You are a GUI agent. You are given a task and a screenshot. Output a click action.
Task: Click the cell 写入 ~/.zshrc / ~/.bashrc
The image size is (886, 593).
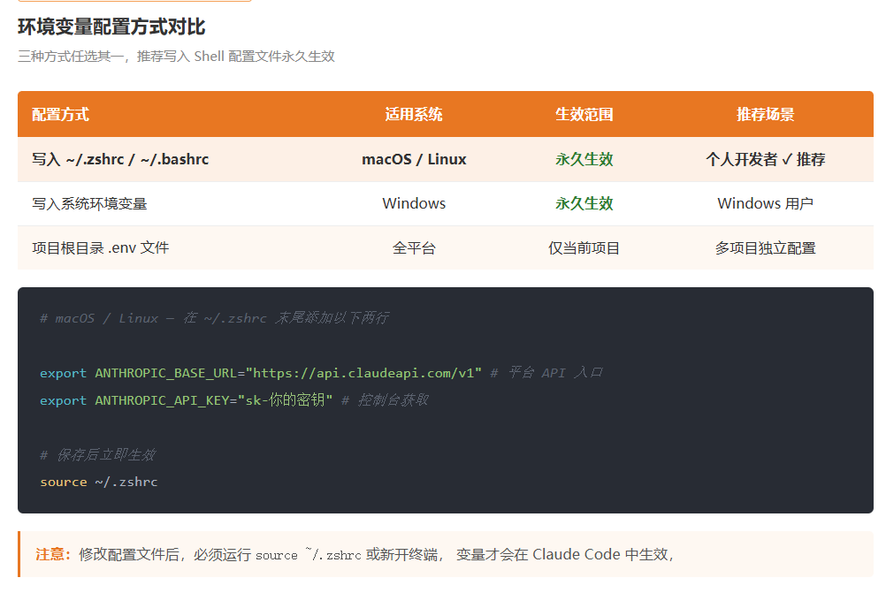120,159
